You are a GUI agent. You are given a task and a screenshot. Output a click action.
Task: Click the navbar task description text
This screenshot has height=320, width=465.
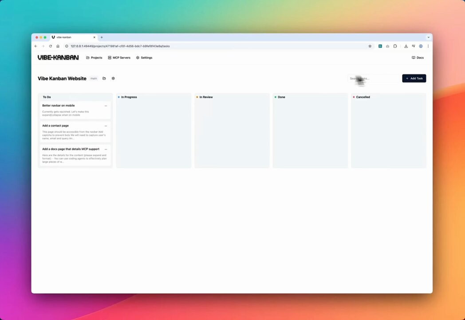(66, 113)
